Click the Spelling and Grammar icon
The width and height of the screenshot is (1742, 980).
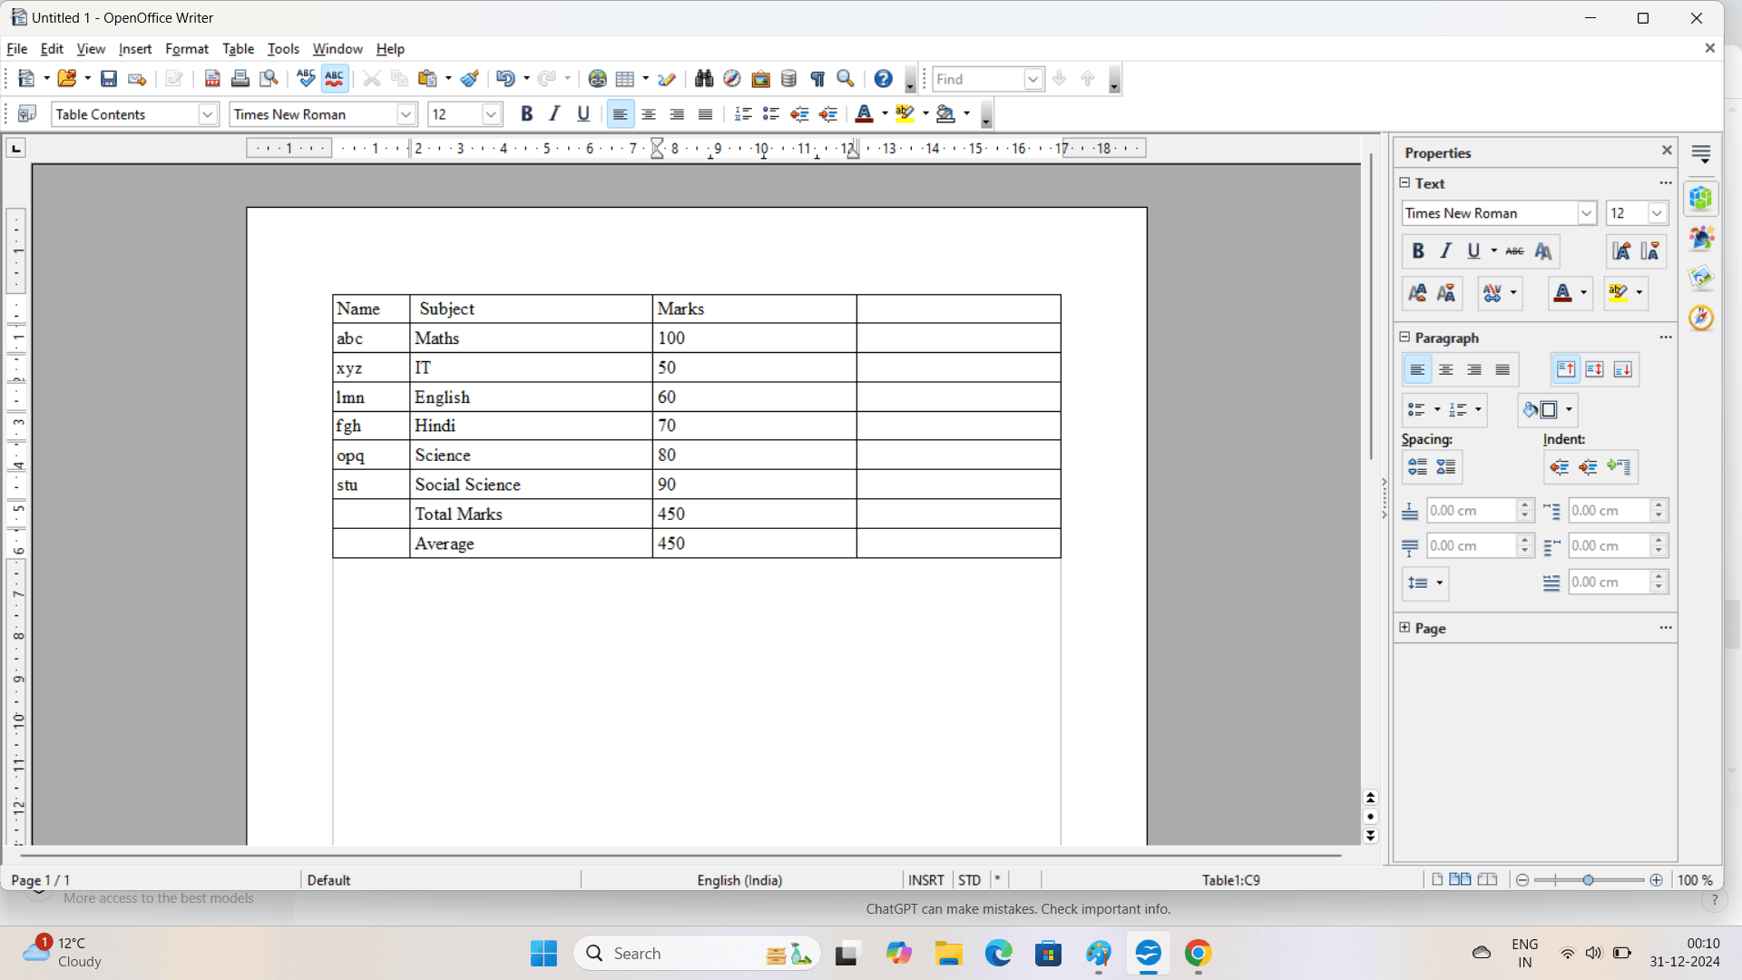pyautogui.click(x=306, y=79)
